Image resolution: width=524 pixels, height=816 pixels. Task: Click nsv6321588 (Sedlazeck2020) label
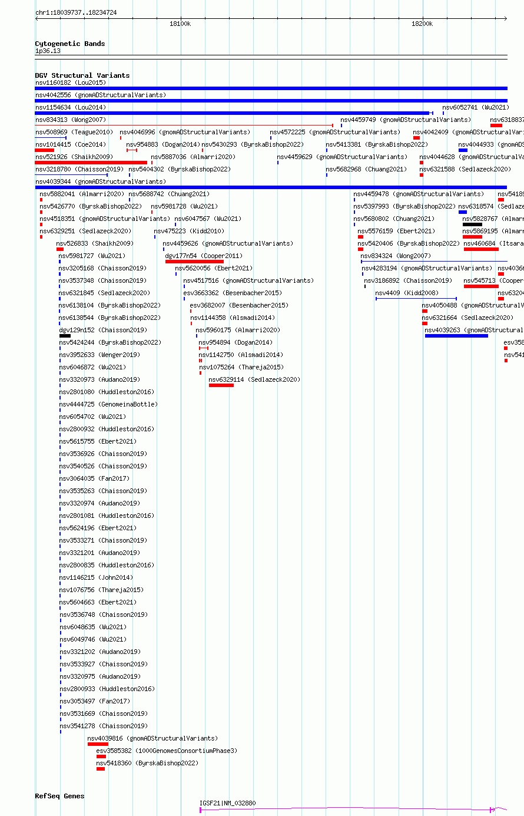click(465, 169)
